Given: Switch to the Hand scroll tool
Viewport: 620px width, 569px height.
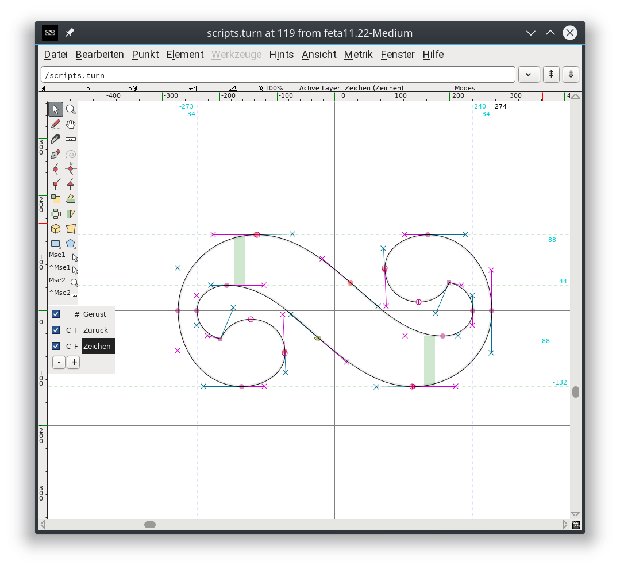Looking at the screenshot, I should point(70,124).
